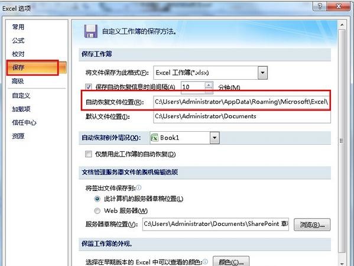Click scrollbar up arrow
354x266 pixels.
[342, 25]
